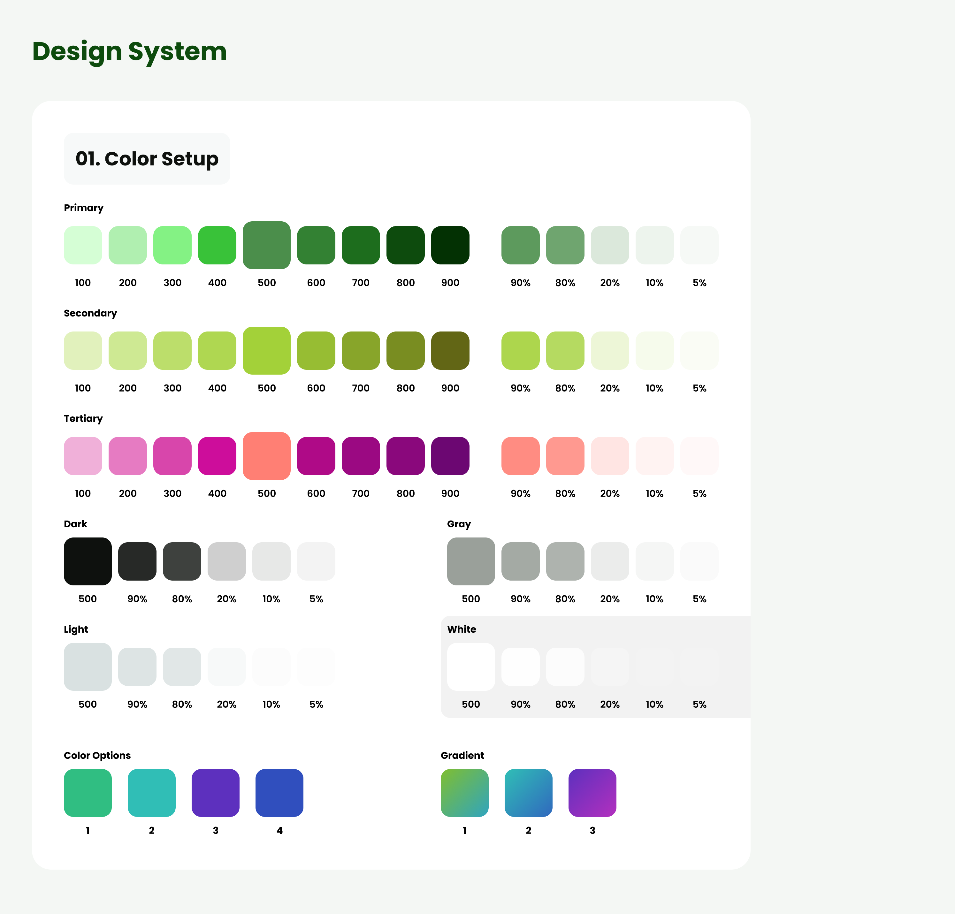Choose the Secondary 300 swatch
The image size is (955, 914).
(172, 351)
